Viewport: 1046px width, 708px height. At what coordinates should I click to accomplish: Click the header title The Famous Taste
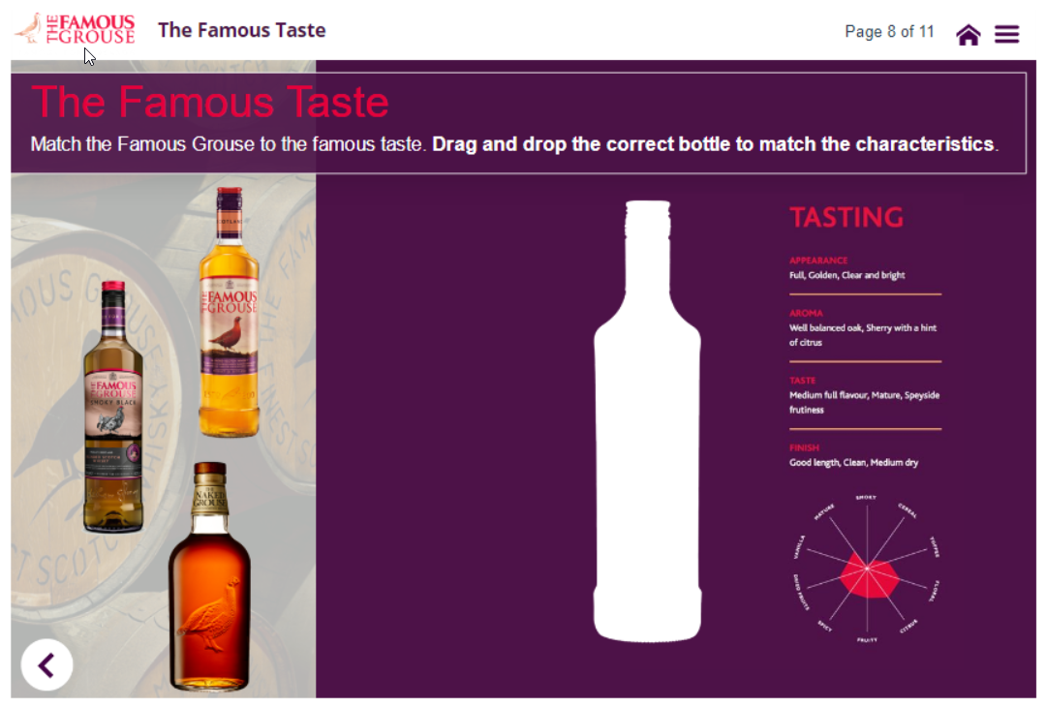(241, 30)
